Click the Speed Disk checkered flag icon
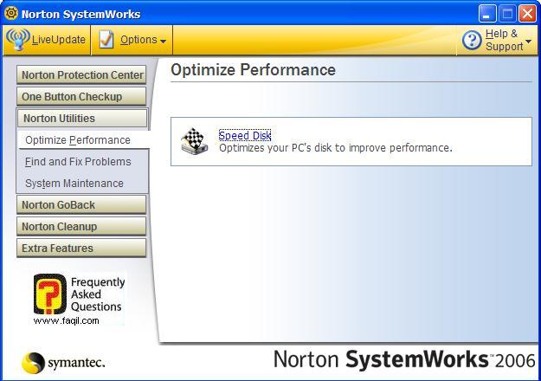 pos(195,141)
